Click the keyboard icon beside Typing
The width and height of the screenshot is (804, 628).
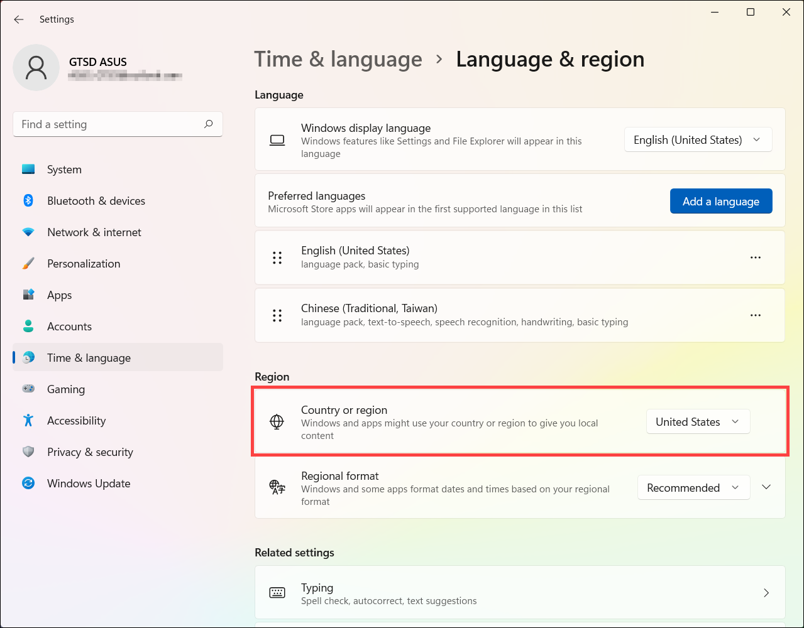click(277, 593)
